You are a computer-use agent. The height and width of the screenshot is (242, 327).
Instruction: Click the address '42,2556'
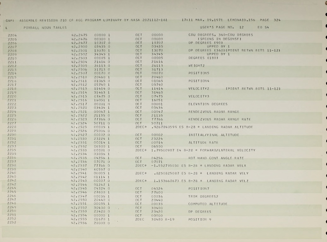tap(79, 223)
